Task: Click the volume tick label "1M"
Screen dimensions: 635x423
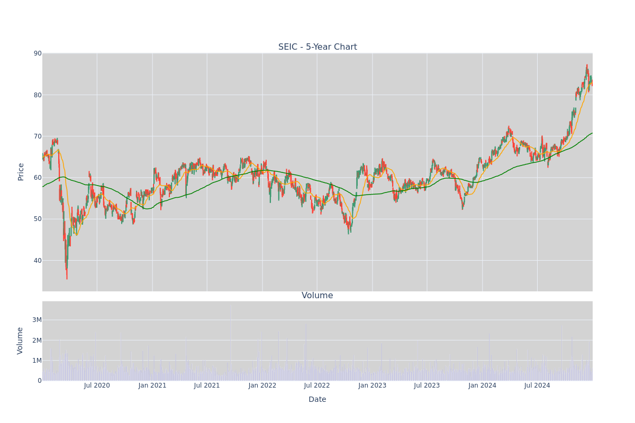Action: click(x=37, y=361)
